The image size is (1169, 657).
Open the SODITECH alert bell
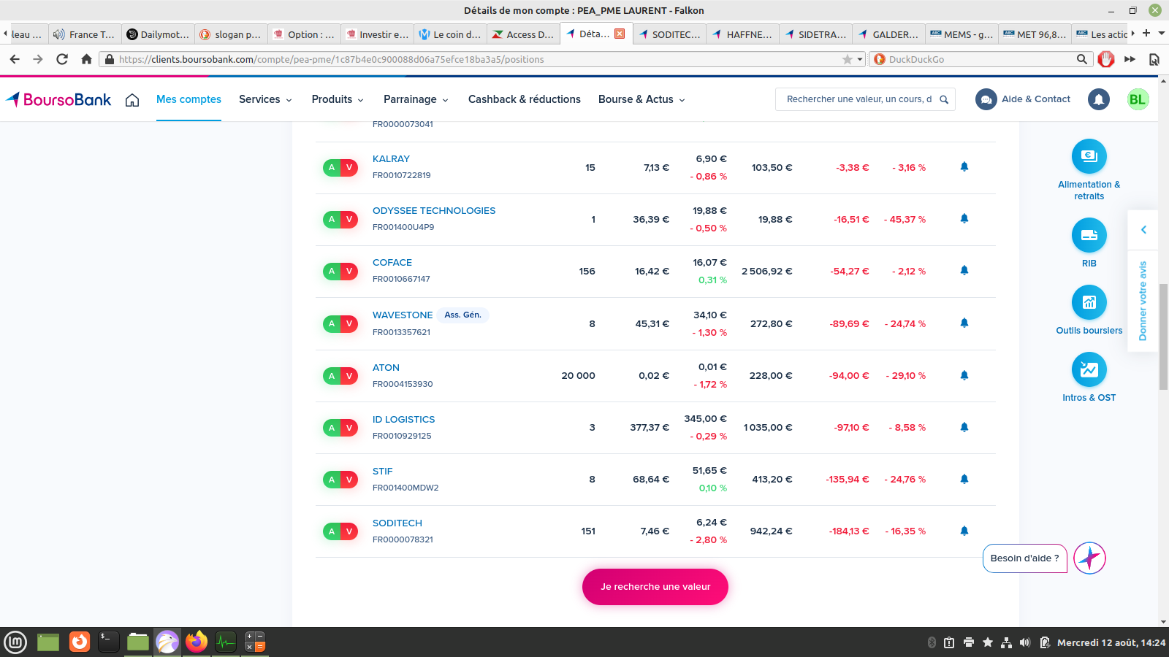pyautogui.click(x=964, y=531)
